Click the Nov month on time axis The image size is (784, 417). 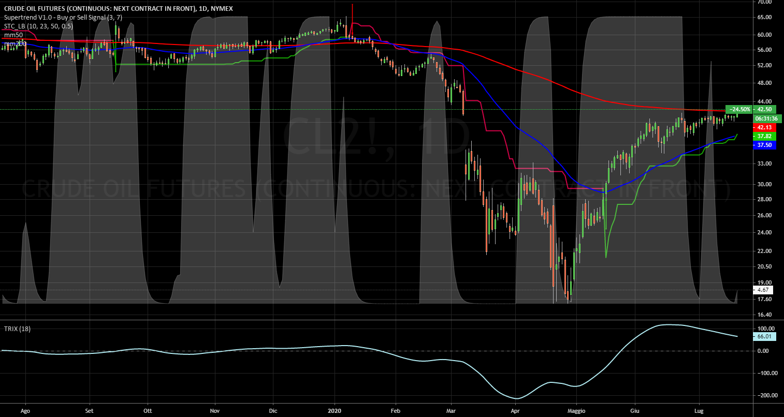pos(215,411)
